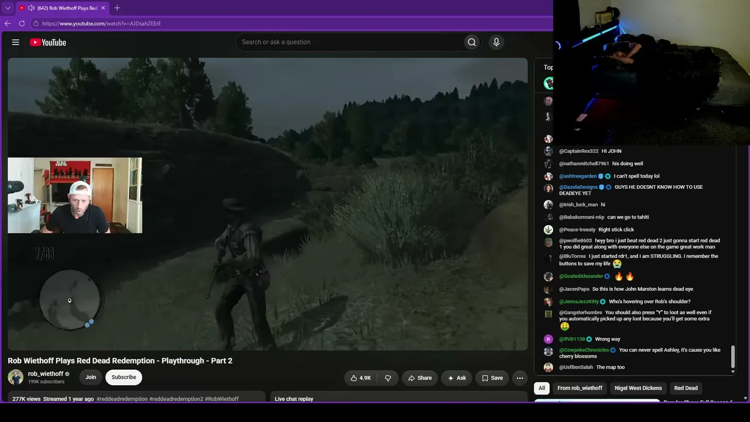This screenshot has height=422, width=750.
Task: Open the #reddeadredemption2 hashtag link
Action: (x=176, y=399)
